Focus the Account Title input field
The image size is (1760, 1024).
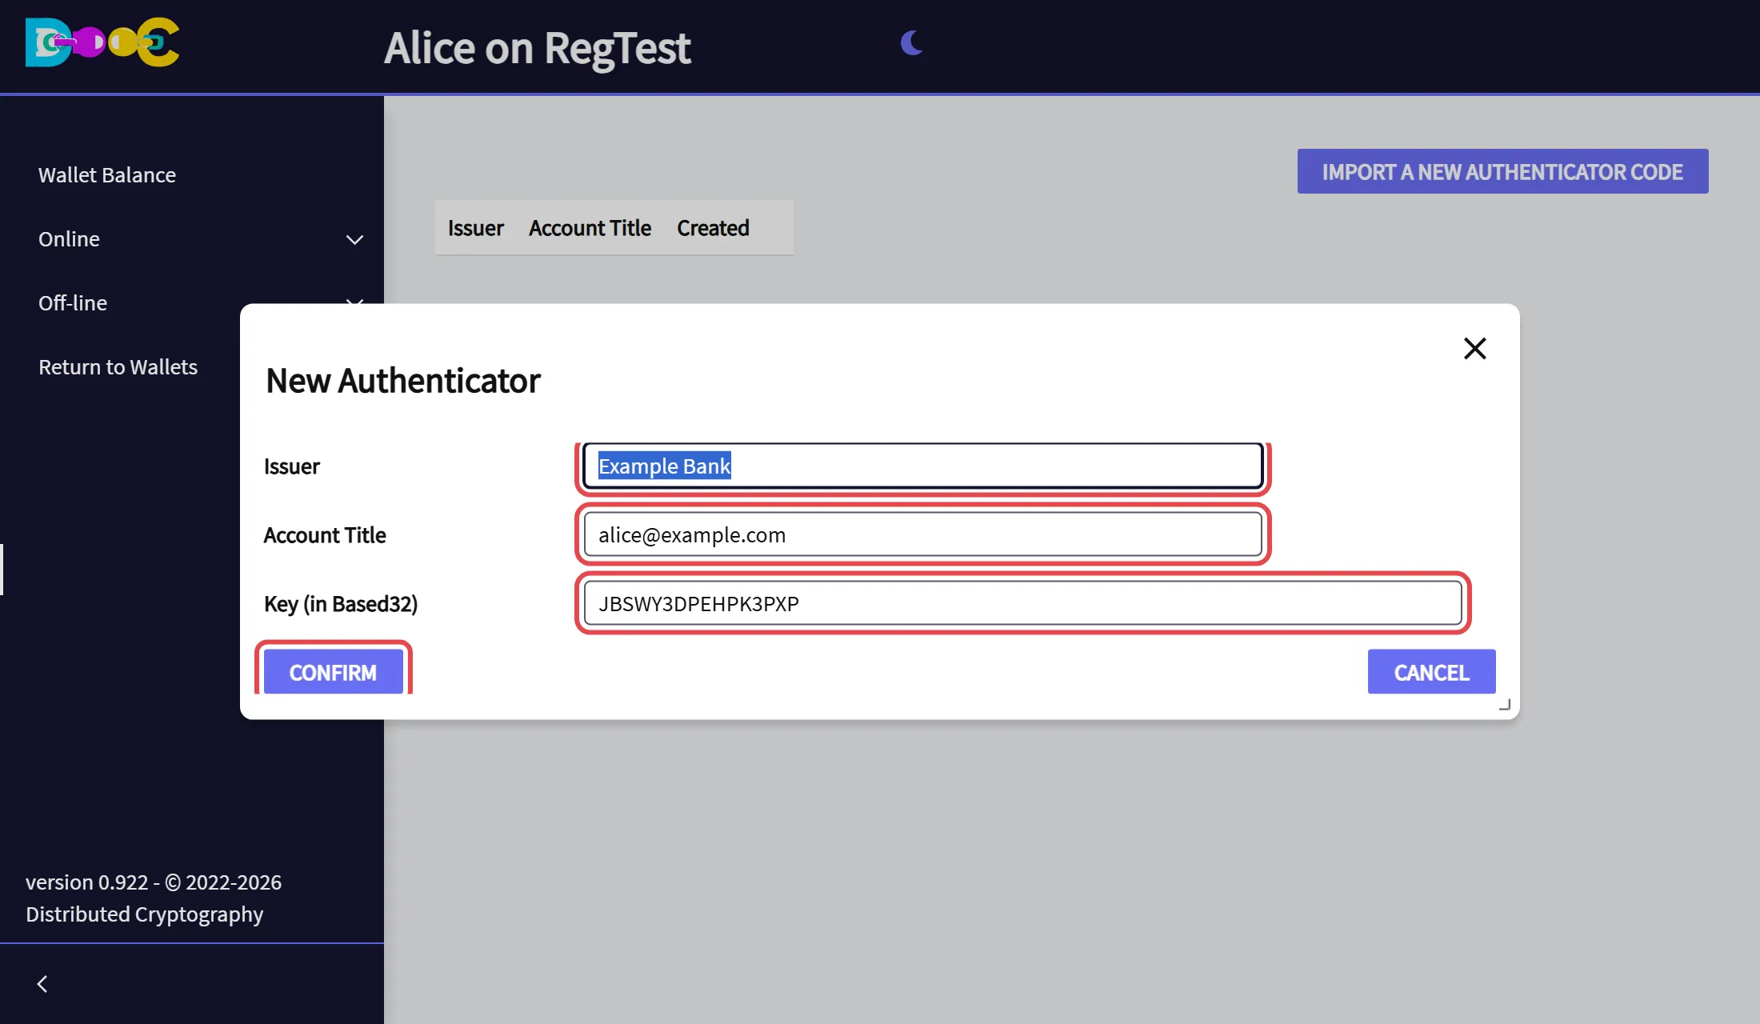coord(923,534)
